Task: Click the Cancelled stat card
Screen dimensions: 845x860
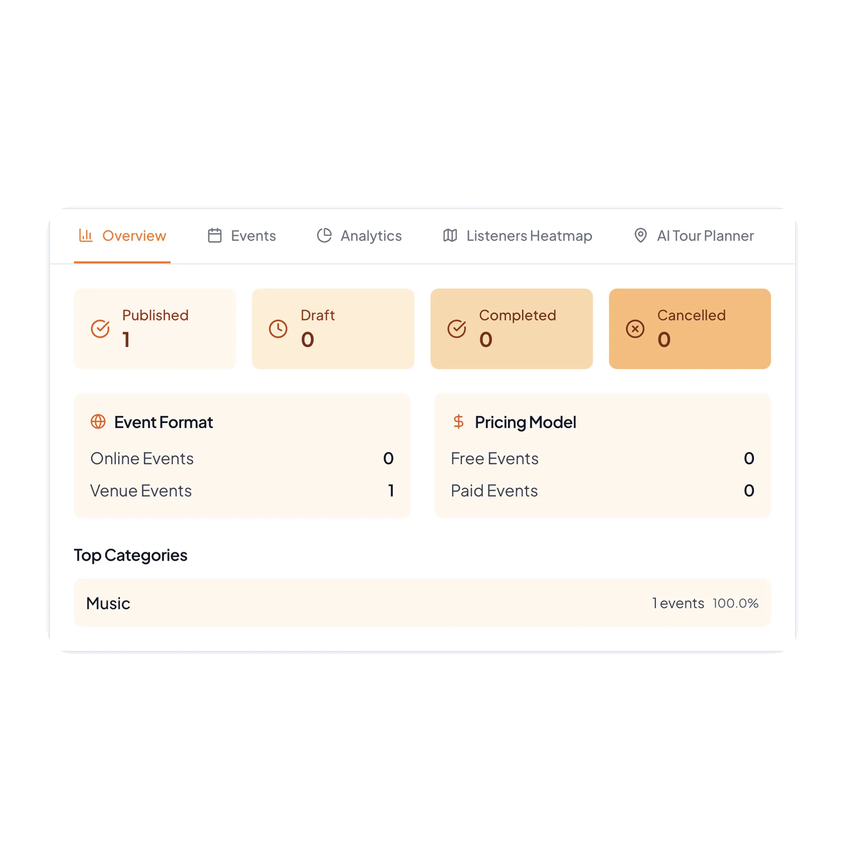Action: 690,328
